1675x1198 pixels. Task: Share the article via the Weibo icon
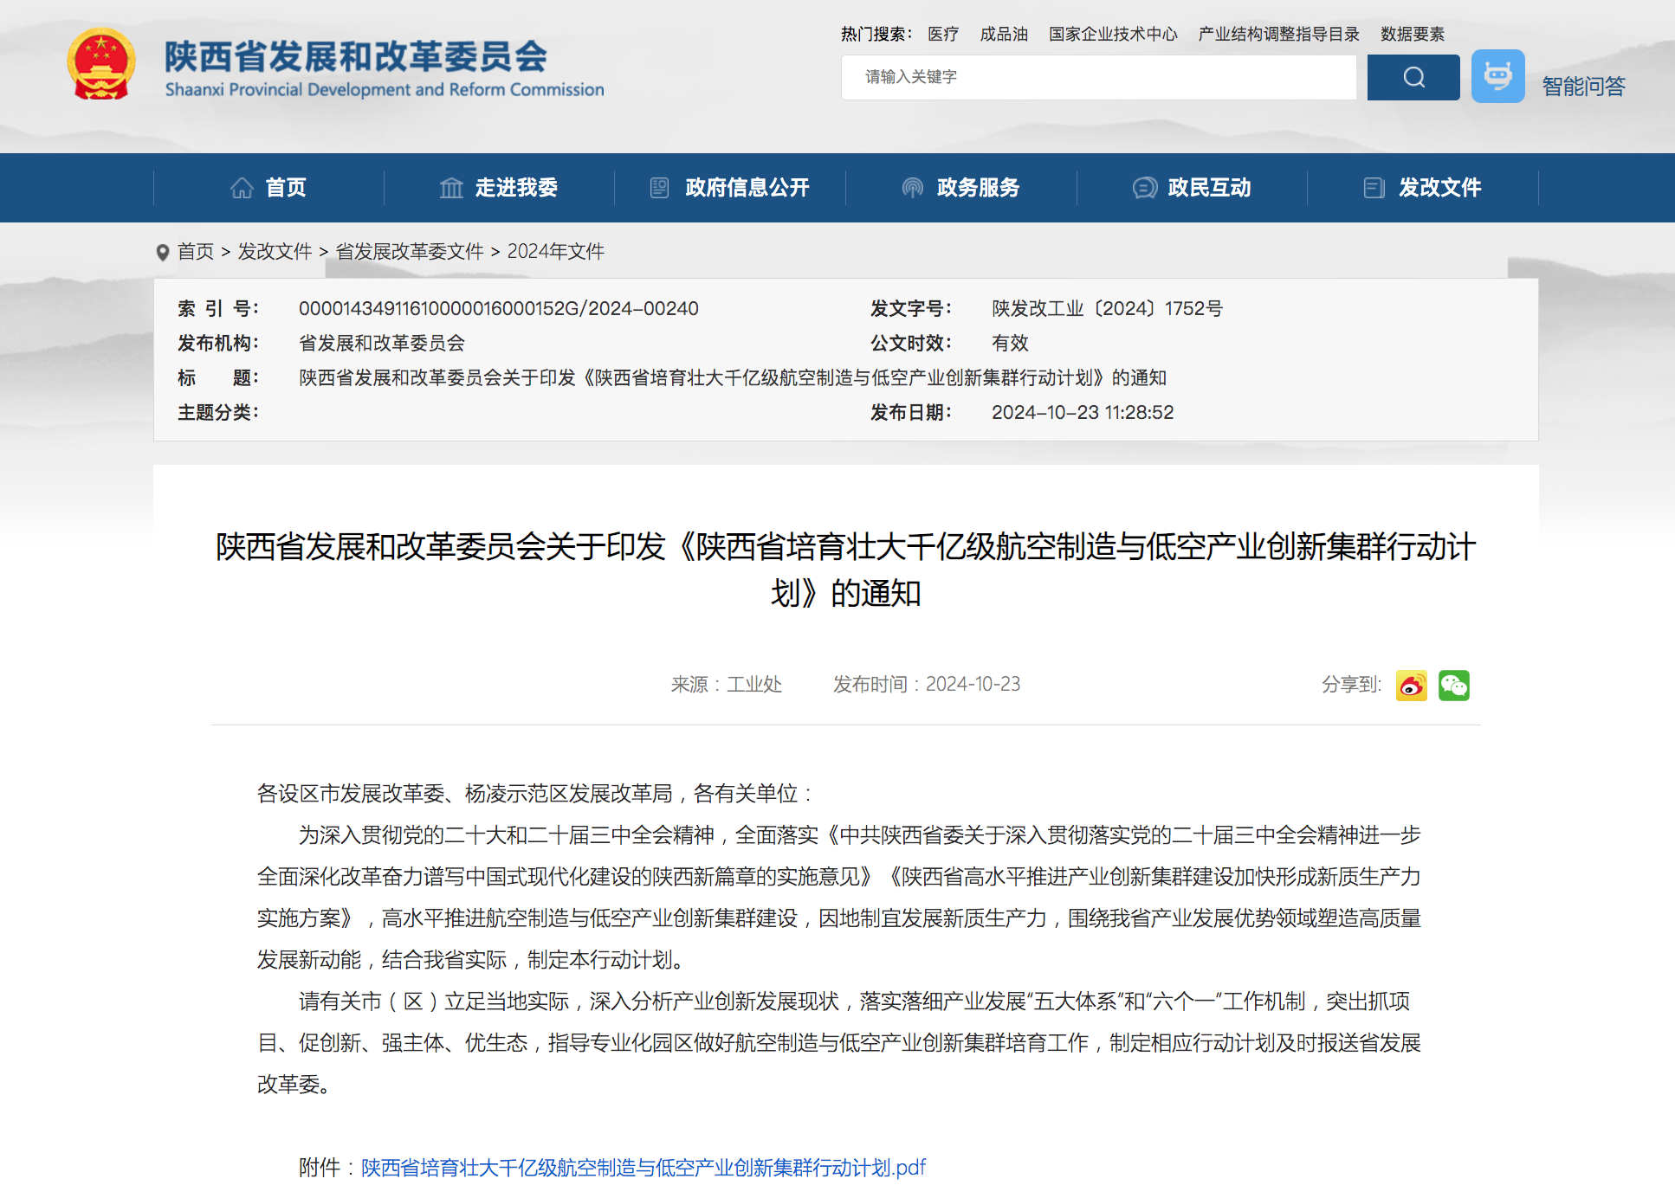1411,685
